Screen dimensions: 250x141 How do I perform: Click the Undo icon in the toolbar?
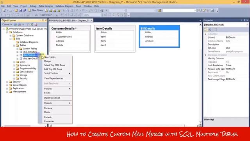77,11
